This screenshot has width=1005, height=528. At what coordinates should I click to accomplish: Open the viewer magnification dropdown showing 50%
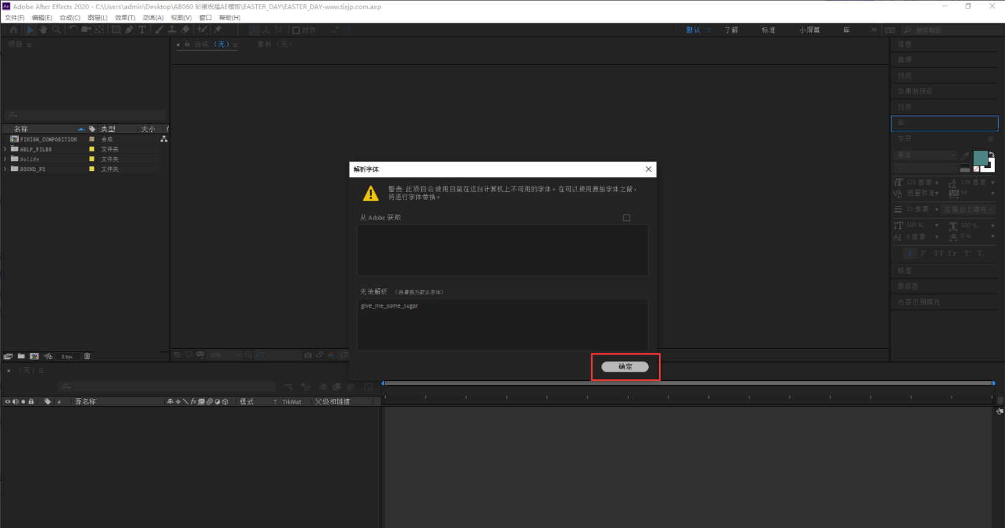tap(224, 355)
